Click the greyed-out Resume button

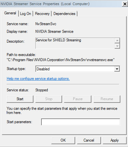107,99
